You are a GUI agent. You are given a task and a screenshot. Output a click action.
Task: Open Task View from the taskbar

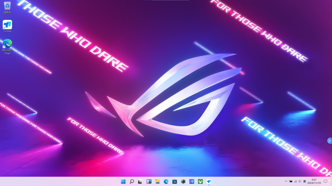[140, 181]
